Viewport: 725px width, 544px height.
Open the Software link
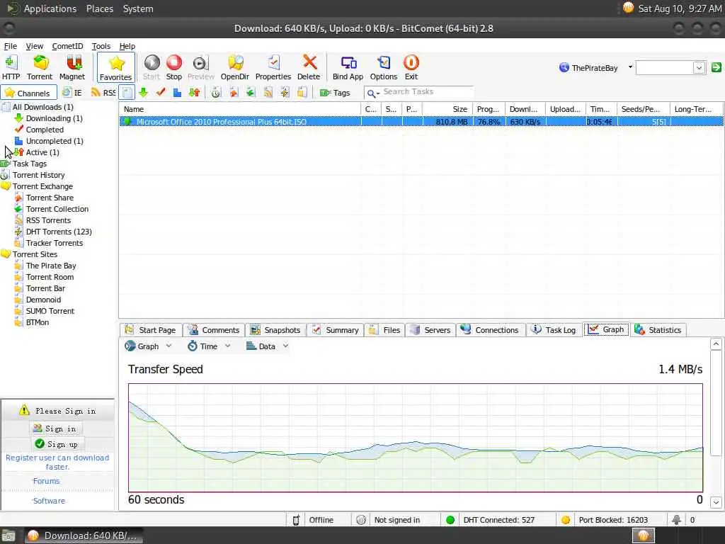[x=49, y=501]
